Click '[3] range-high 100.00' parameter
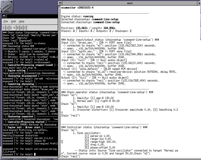 [101, 142]
